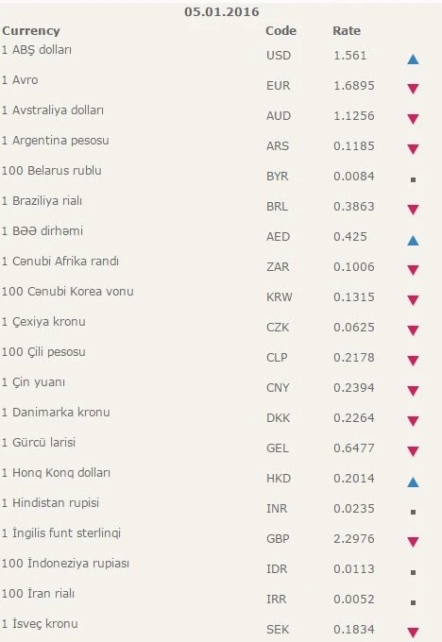Click the Currency column header
The image size is (442, 642).
[31, 31]
